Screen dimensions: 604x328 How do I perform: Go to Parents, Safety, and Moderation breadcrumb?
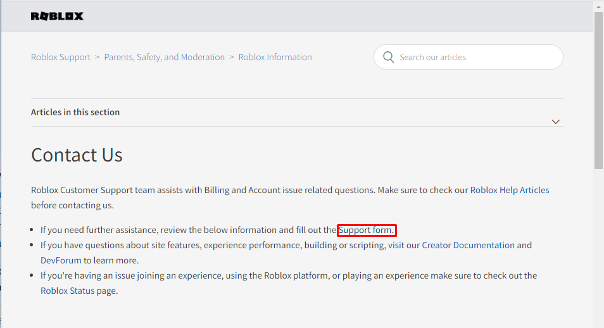click(165, 57)
